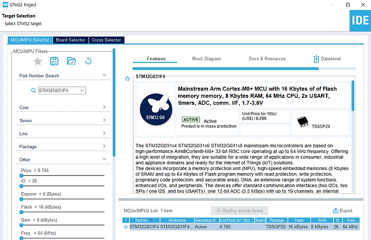Sort list by Part No column
The height and width of the screenshot is (240, 371).
tap(144, 220)
